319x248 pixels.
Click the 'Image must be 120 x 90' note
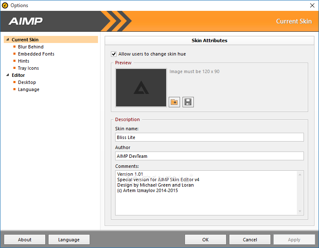195,71
